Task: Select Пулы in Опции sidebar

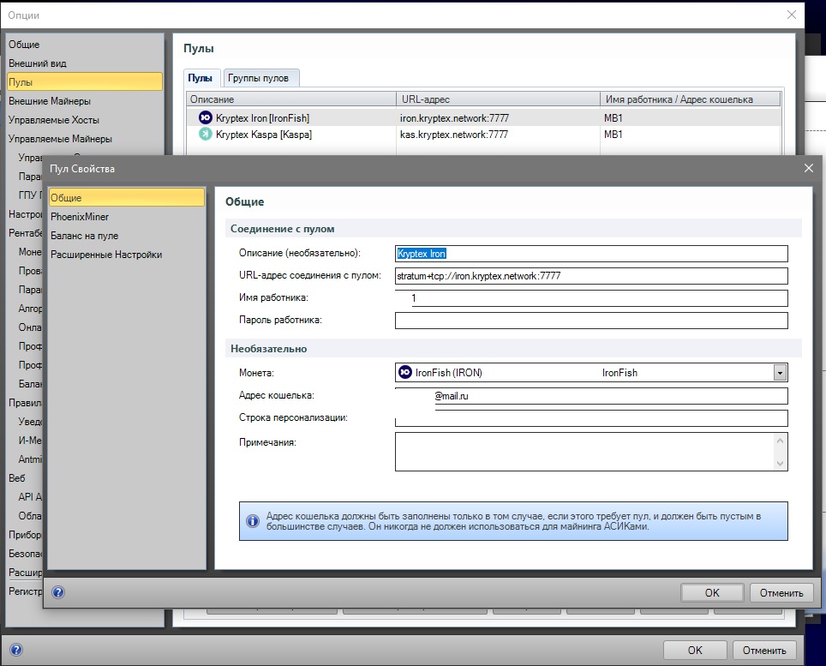Action: (84, 81)
